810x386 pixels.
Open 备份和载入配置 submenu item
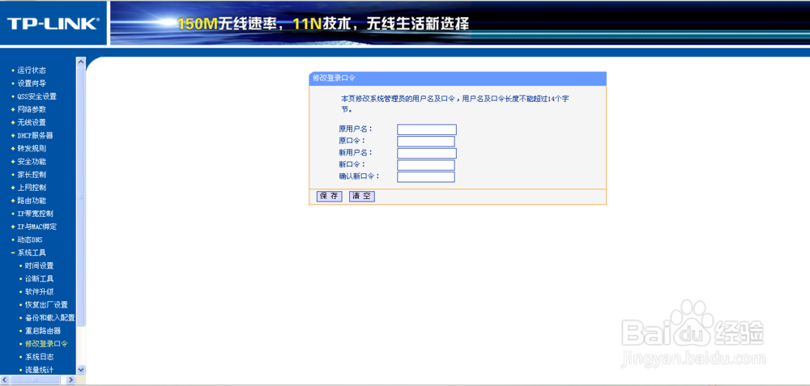click(49, 318)
